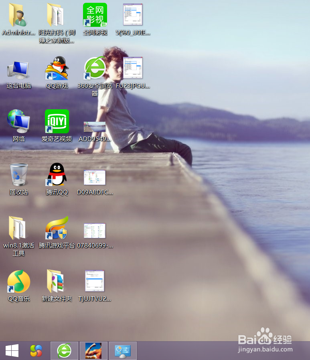Image resolution: width=310 pixels, height=360 pixels.
Task: Select the QQ音乐 label text
Action: pos(18,299)
